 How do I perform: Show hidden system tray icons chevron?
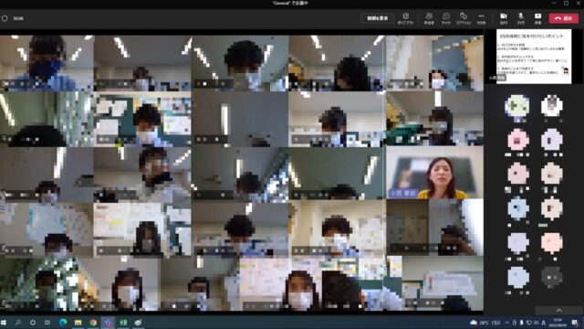pos(506,323)
